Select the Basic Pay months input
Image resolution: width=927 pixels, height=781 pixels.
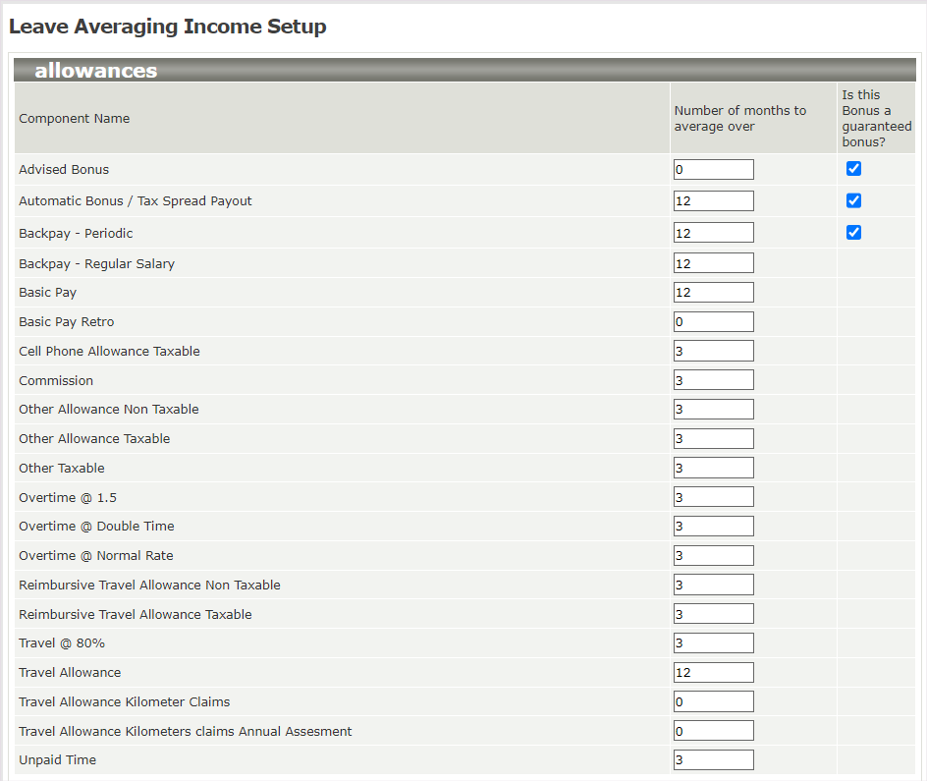[x=714, y=293]
